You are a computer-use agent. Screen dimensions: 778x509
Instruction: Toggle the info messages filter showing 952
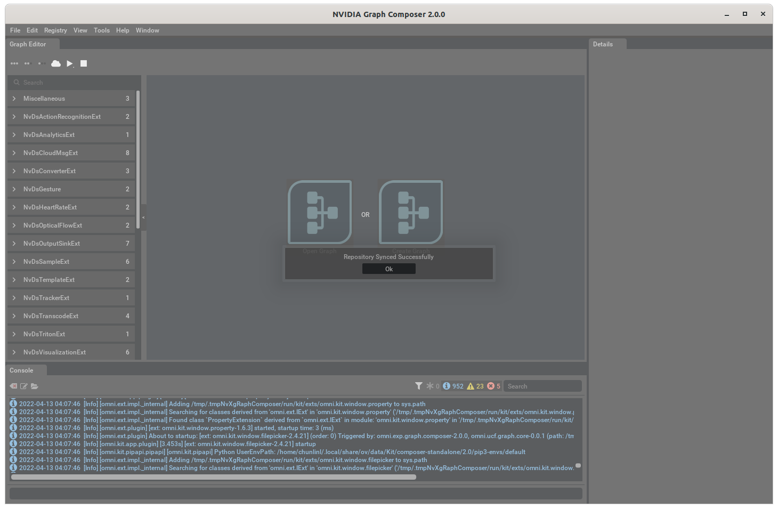(x=453, y=385)
